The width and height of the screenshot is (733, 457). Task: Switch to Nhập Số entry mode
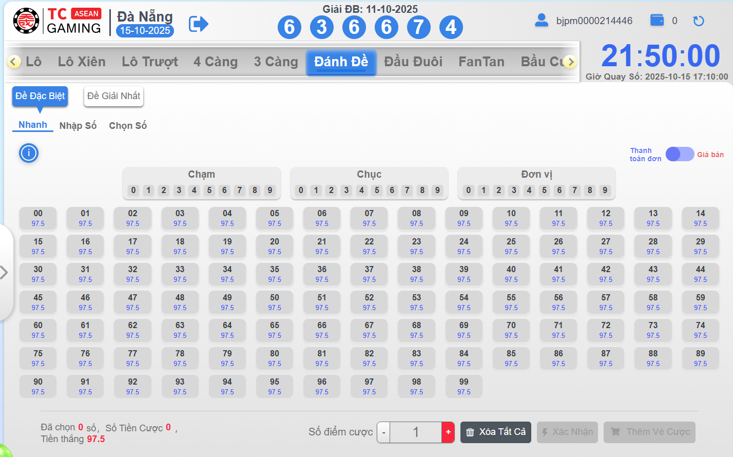point(78,126)
